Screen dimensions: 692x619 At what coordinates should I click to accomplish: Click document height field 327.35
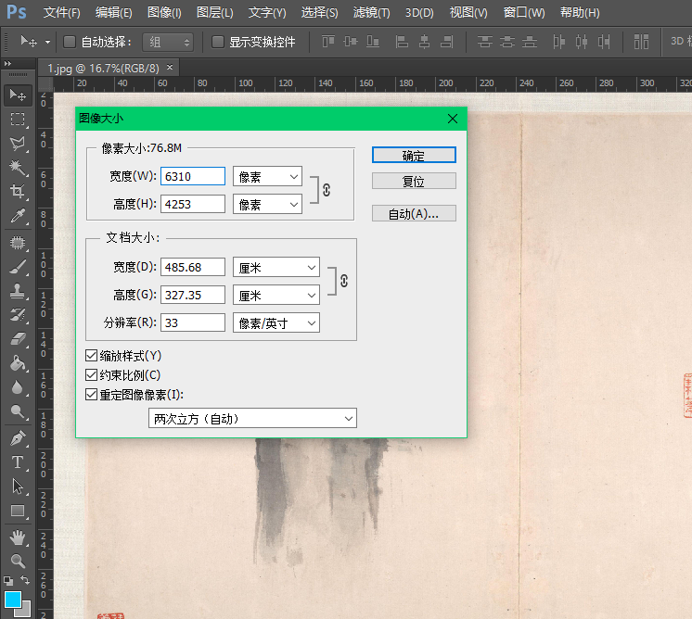(193, 295)
